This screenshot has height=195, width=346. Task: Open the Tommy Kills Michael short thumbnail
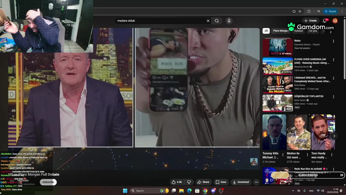[x=274, y=132]
